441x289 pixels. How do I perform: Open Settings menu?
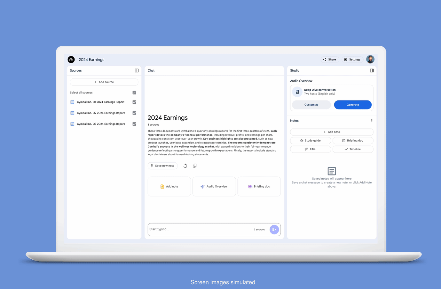[x=352, y=59]
